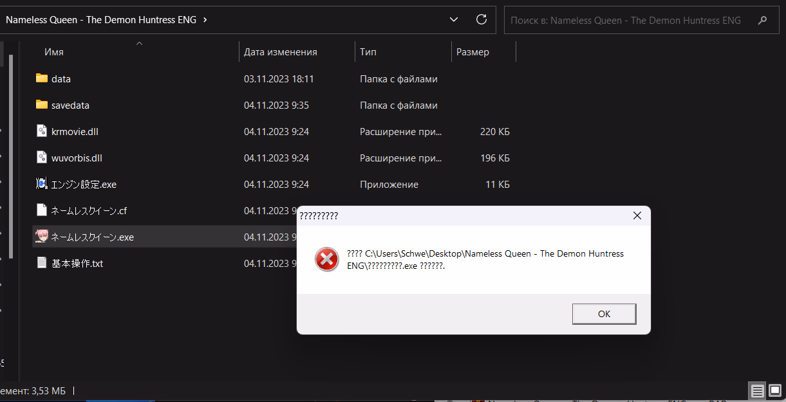This screenshot has height=402, width=786.
Task: Select wuvorbis.dll file name
Action: click(77, 158)
